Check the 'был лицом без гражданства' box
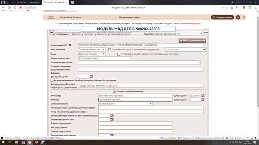 52,81
